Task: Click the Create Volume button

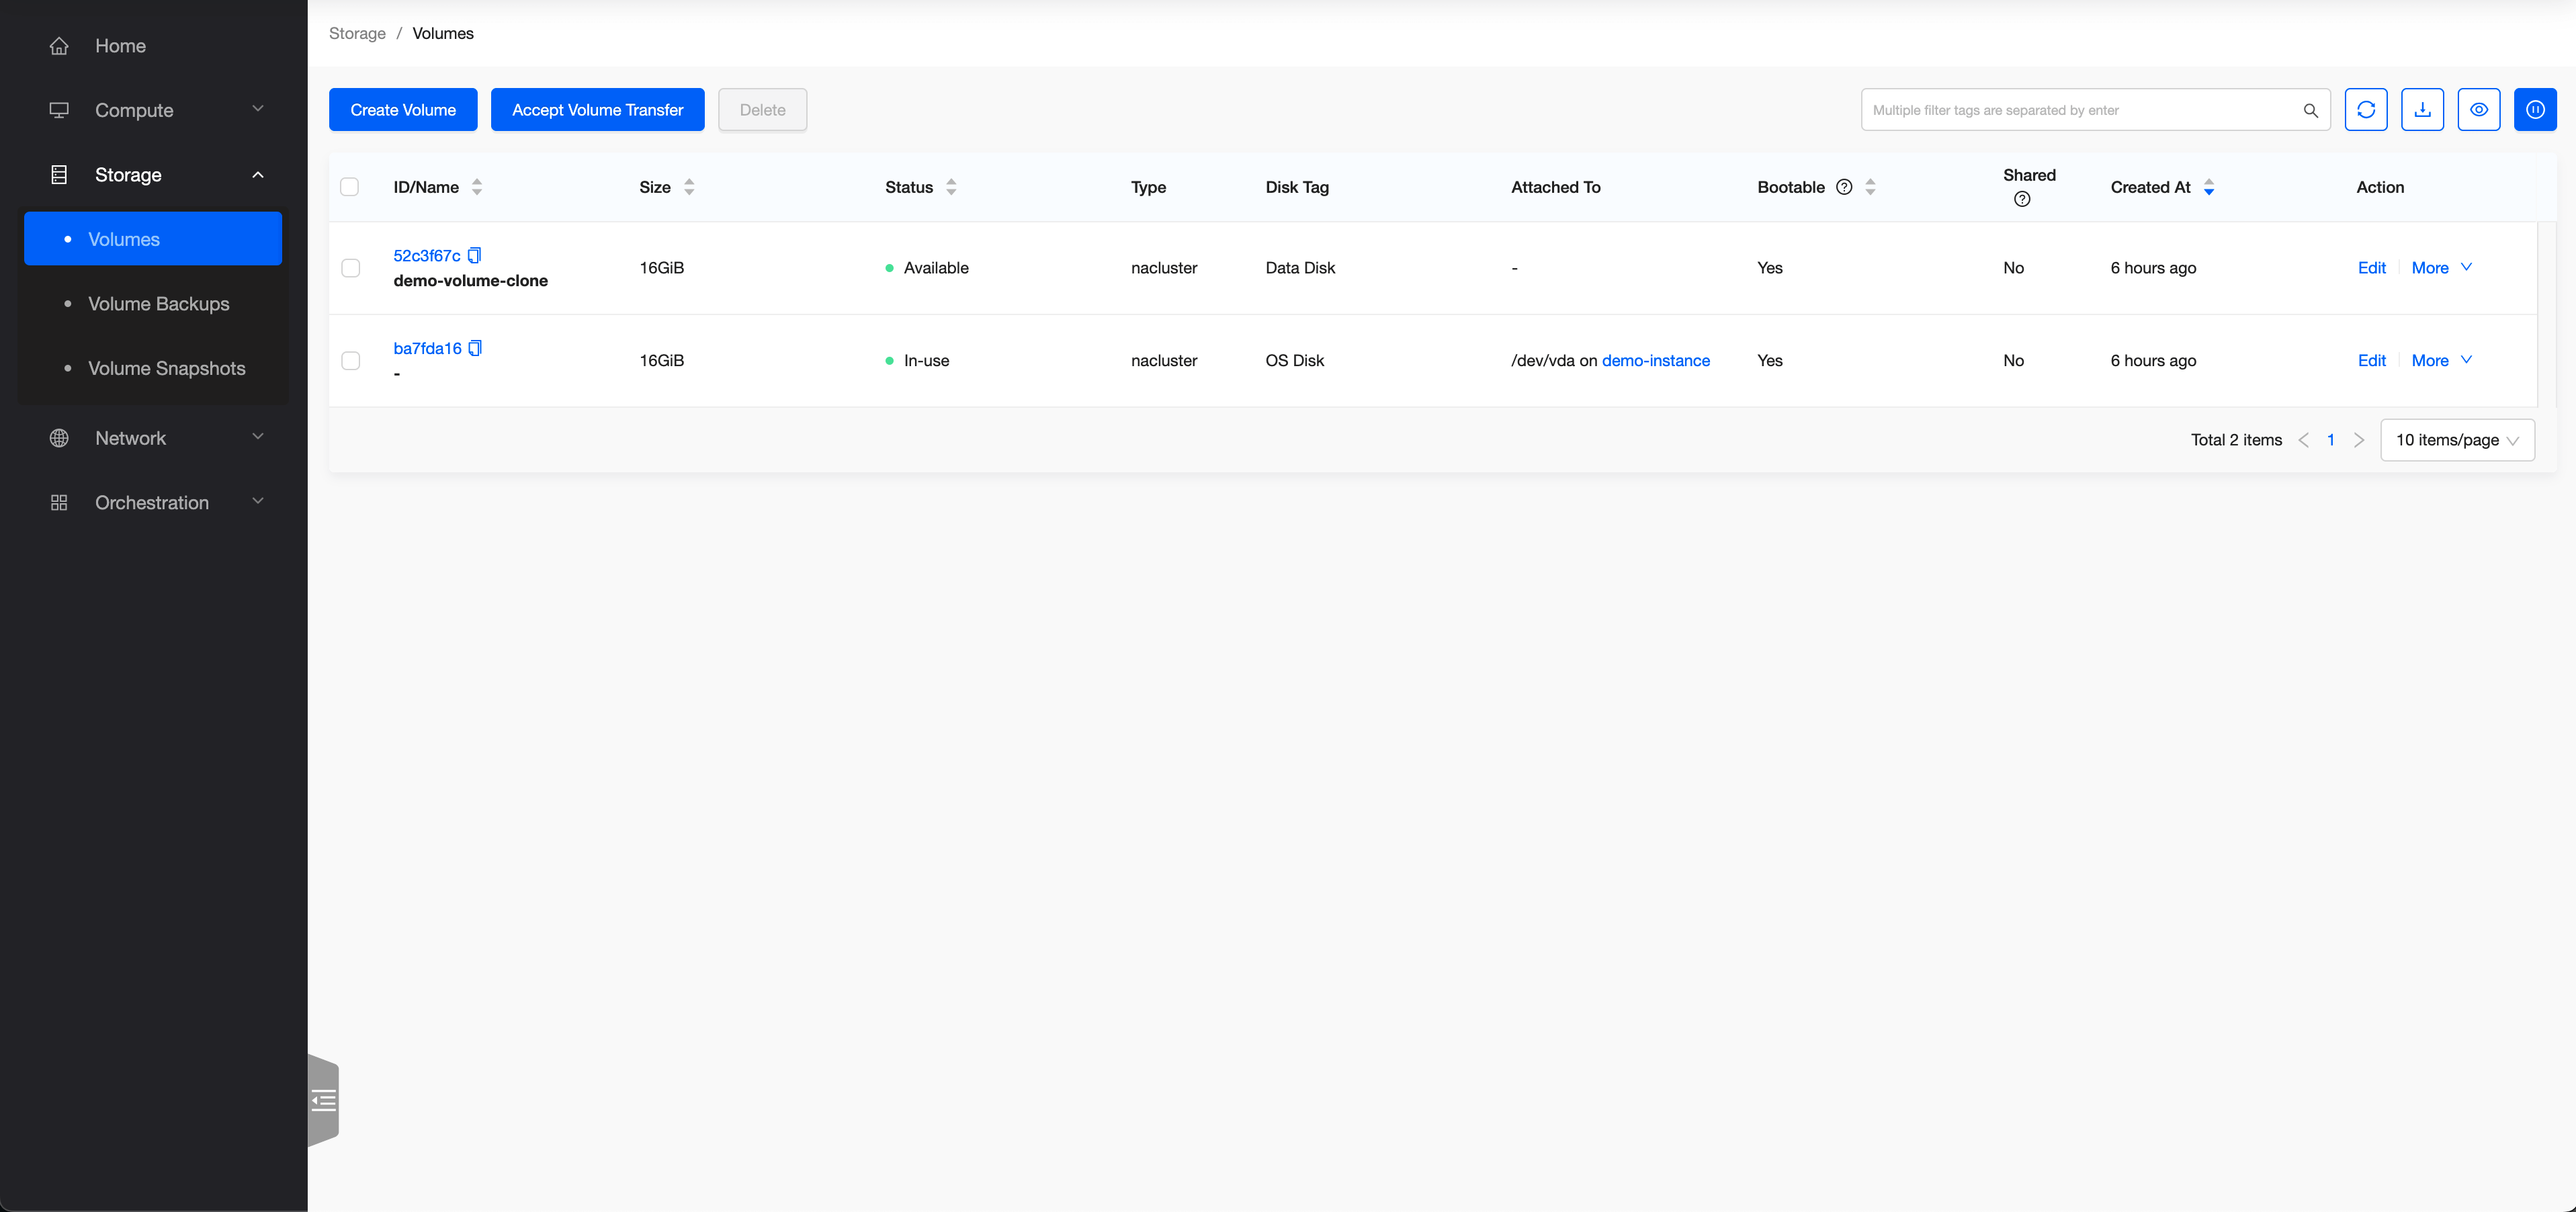Action: 402,110
